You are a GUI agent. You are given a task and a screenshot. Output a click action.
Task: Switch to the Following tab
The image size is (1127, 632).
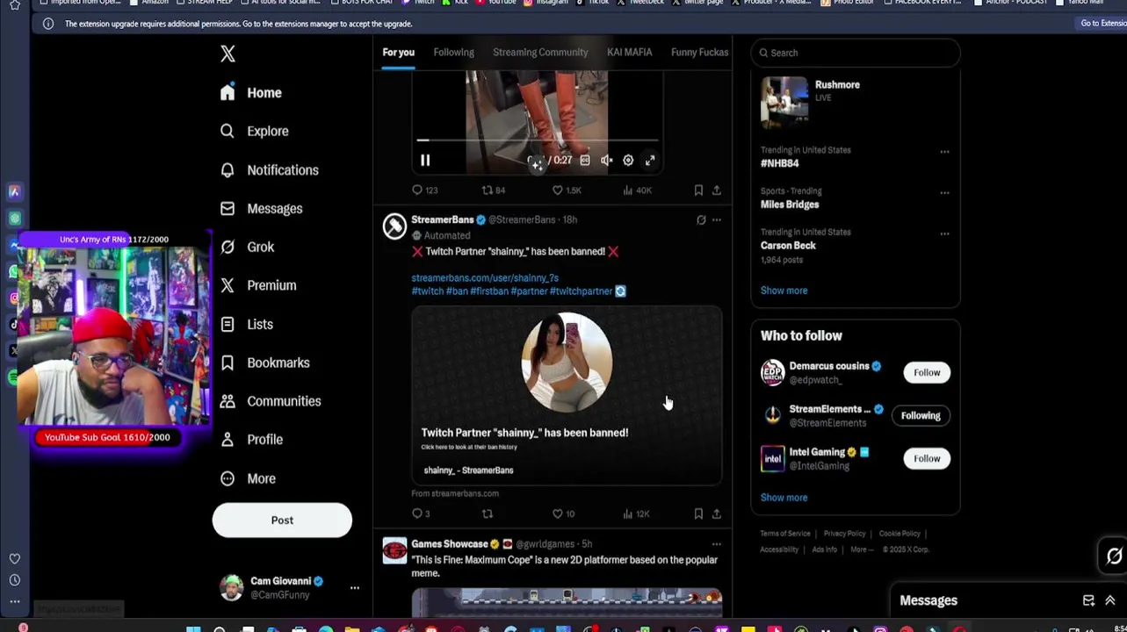pos(453,52)
